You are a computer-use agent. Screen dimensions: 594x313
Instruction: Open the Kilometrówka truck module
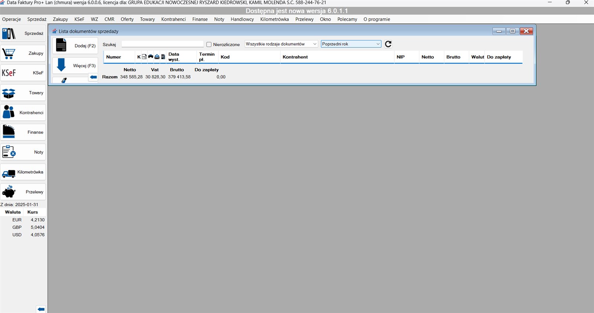23,172
